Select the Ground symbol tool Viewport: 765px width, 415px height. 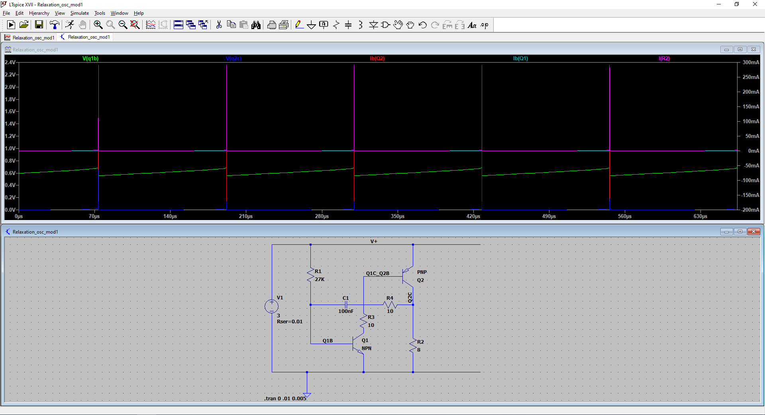pos(312,25)
